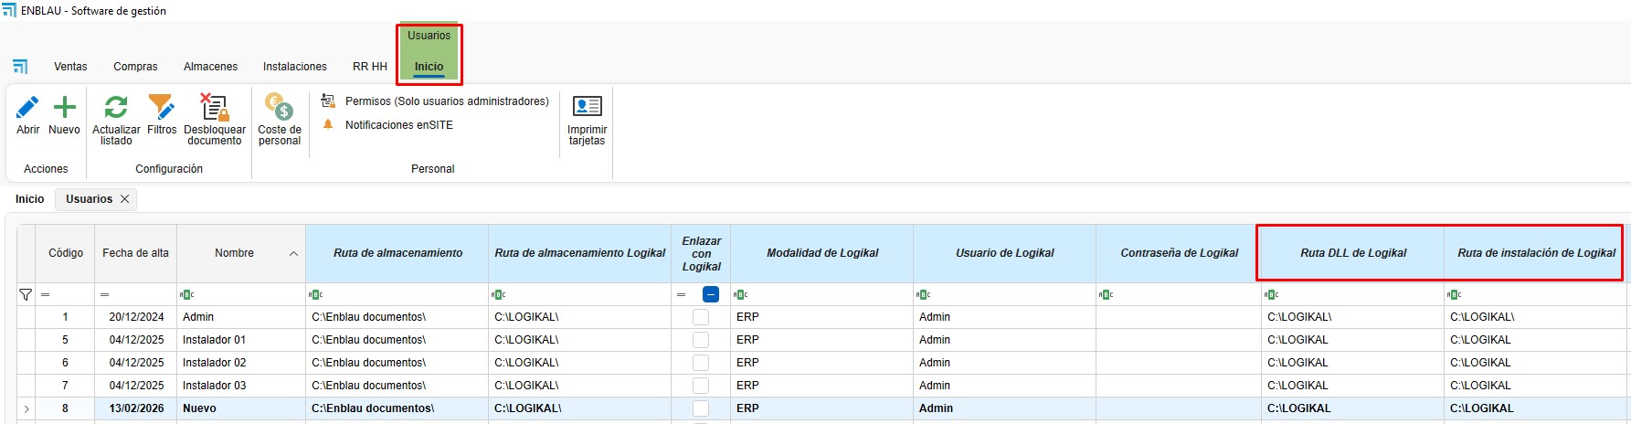Refresh list with Actualizar listado

point(116,109)
